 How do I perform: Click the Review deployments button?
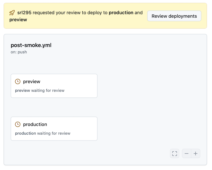pos(174,16)
